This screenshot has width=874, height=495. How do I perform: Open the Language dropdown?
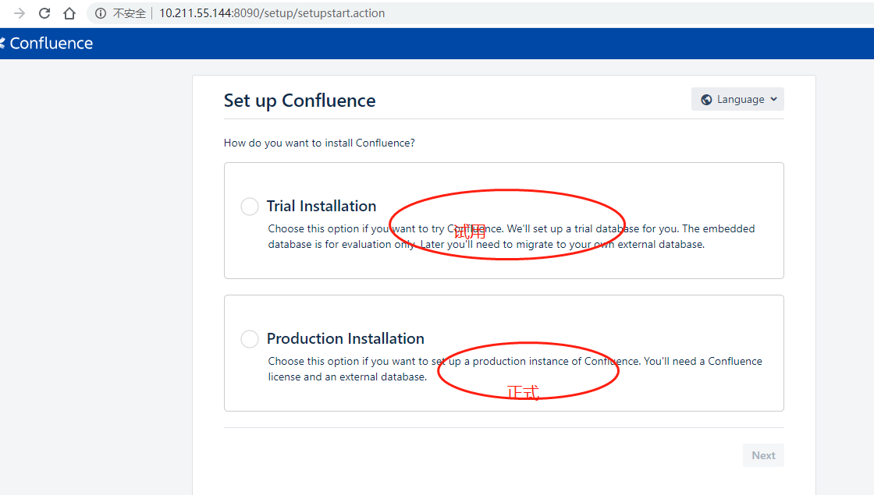pyautogui.click(x=737, y=100)
